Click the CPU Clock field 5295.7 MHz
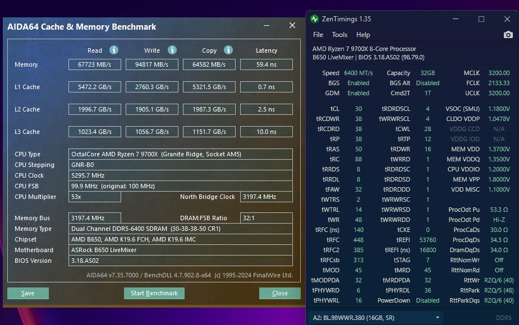 (181, 175)
